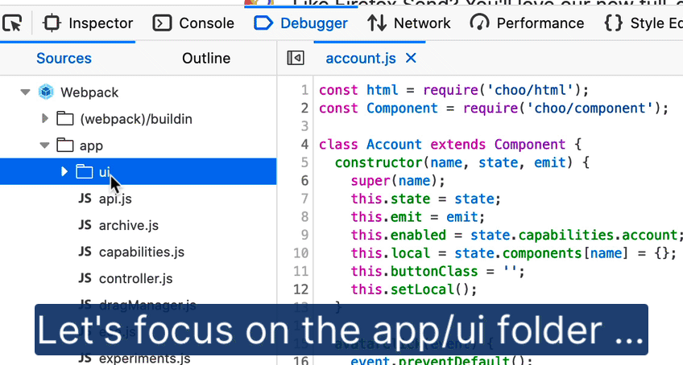Click 'constructor' keyword on line 5
This screenshot has height=365, width=683.
point(379,162)
